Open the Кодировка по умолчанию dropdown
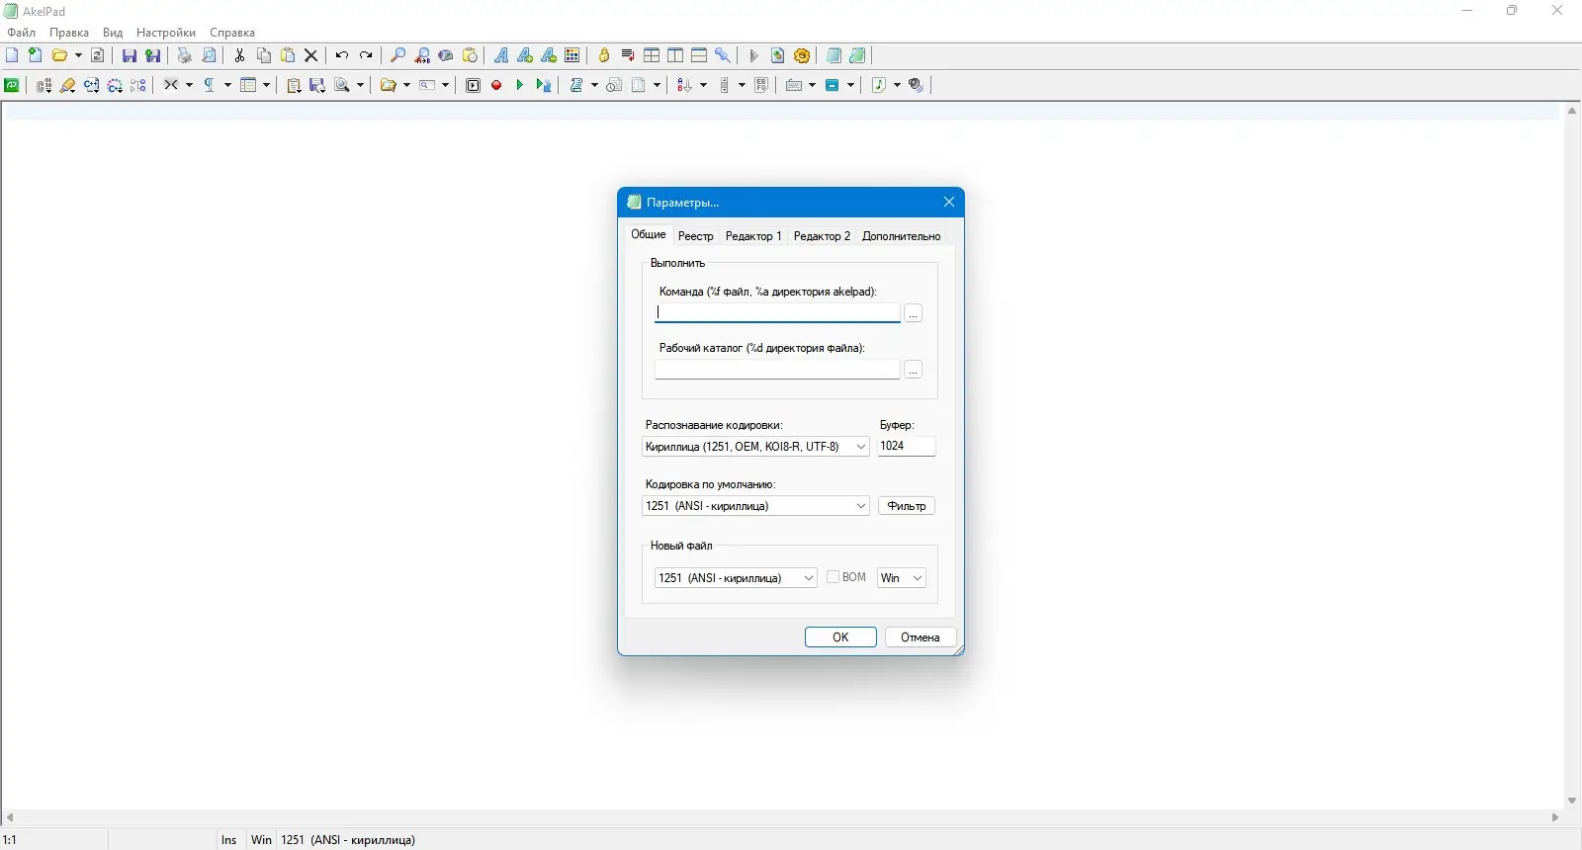The width and height of the screenshot is (1582, 850). [x=860, y=506]
